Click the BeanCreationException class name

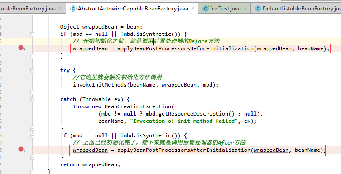[138, 106]
